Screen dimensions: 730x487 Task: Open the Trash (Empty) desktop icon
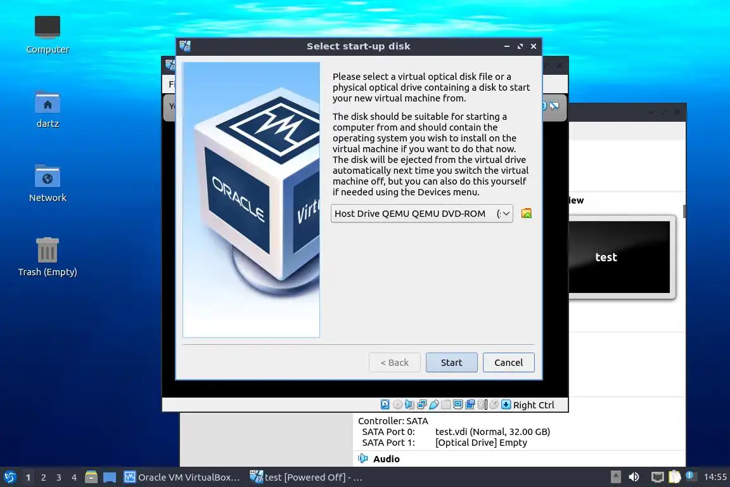(x=48, y=257)
